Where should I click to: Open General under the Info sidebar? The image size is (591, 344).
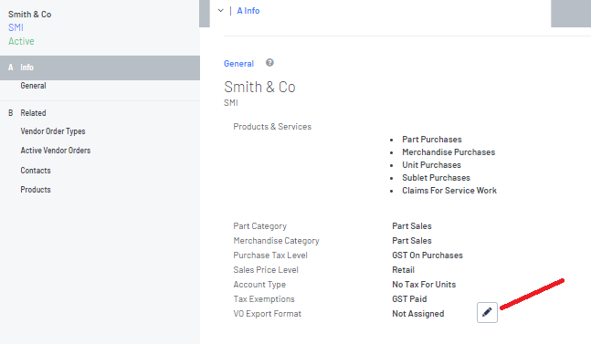click(33, 86)
